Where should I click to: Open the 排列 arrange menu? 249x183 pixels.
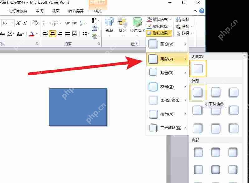pyautogui.click(x=122, y=27)
